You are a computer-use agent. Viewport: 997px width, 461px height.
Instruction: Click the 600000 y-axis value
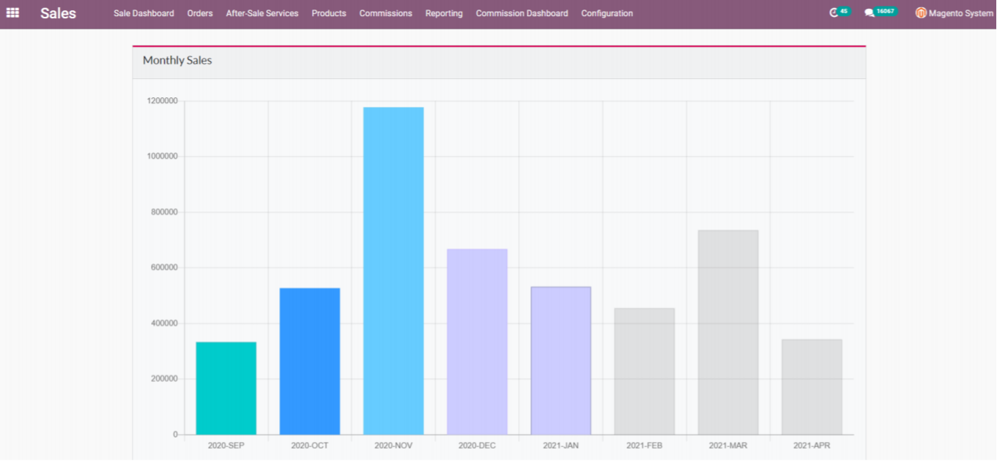click(x=165, y=268)
